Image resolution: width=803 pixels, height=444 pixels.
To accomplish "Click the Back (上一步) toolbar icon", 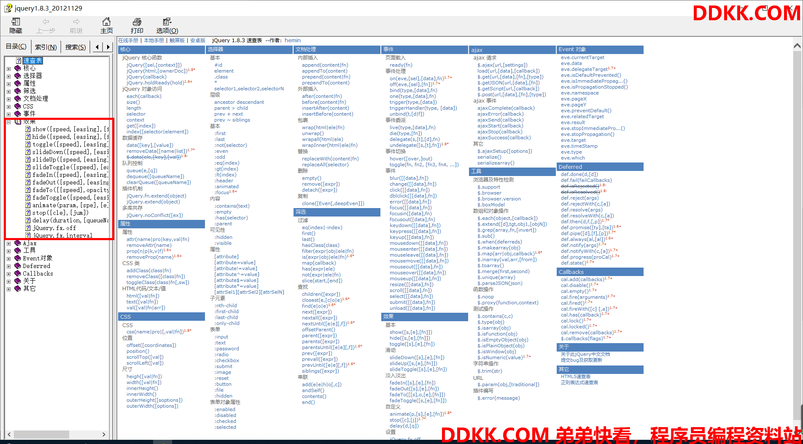I will point(46,22).
